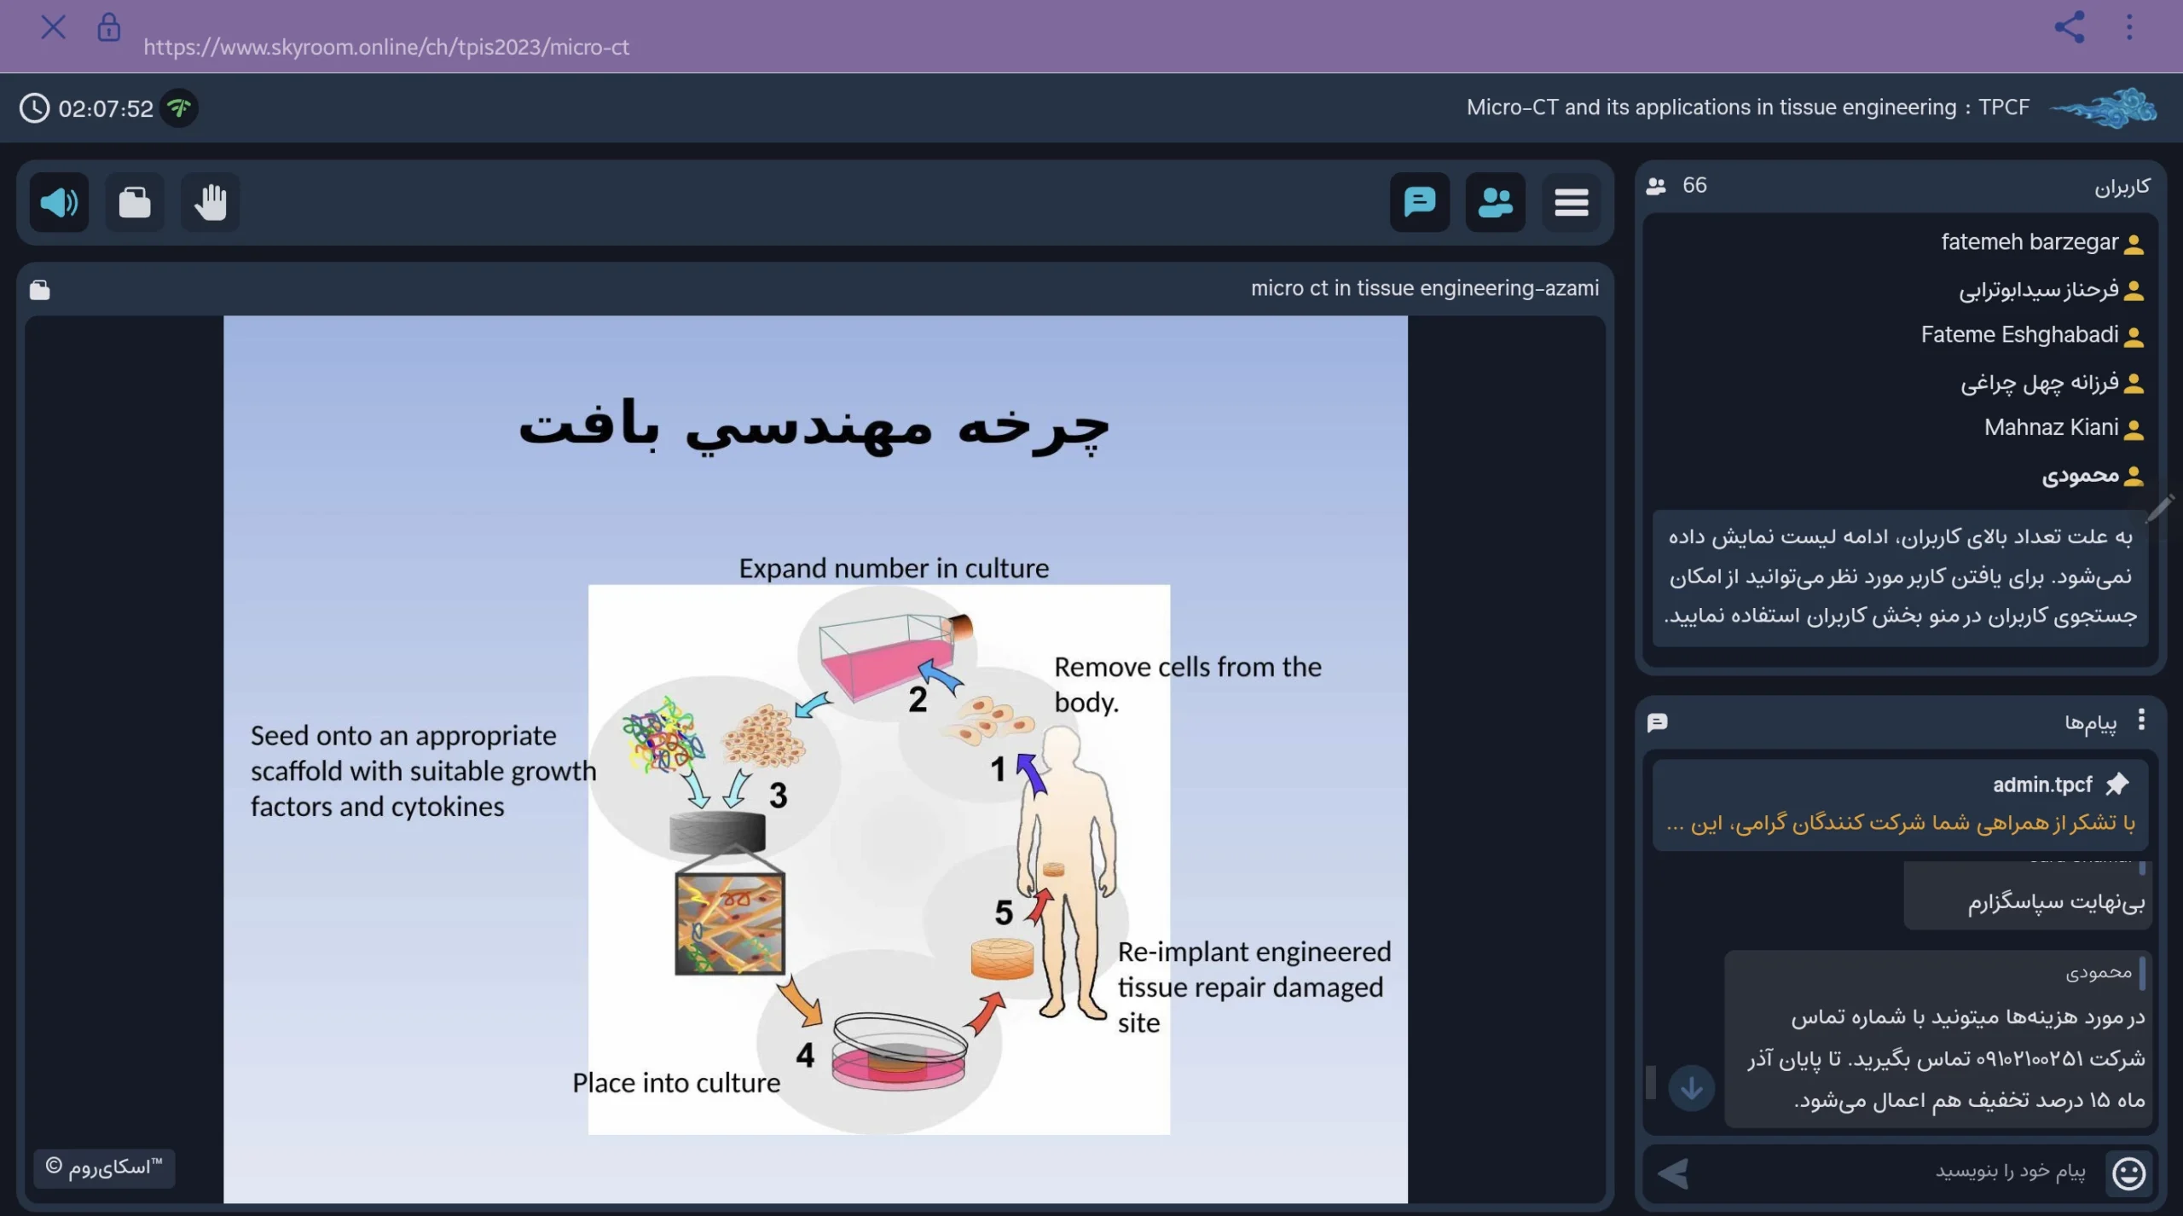Click the pencil edit icon at right edge

click(2161, 508)
